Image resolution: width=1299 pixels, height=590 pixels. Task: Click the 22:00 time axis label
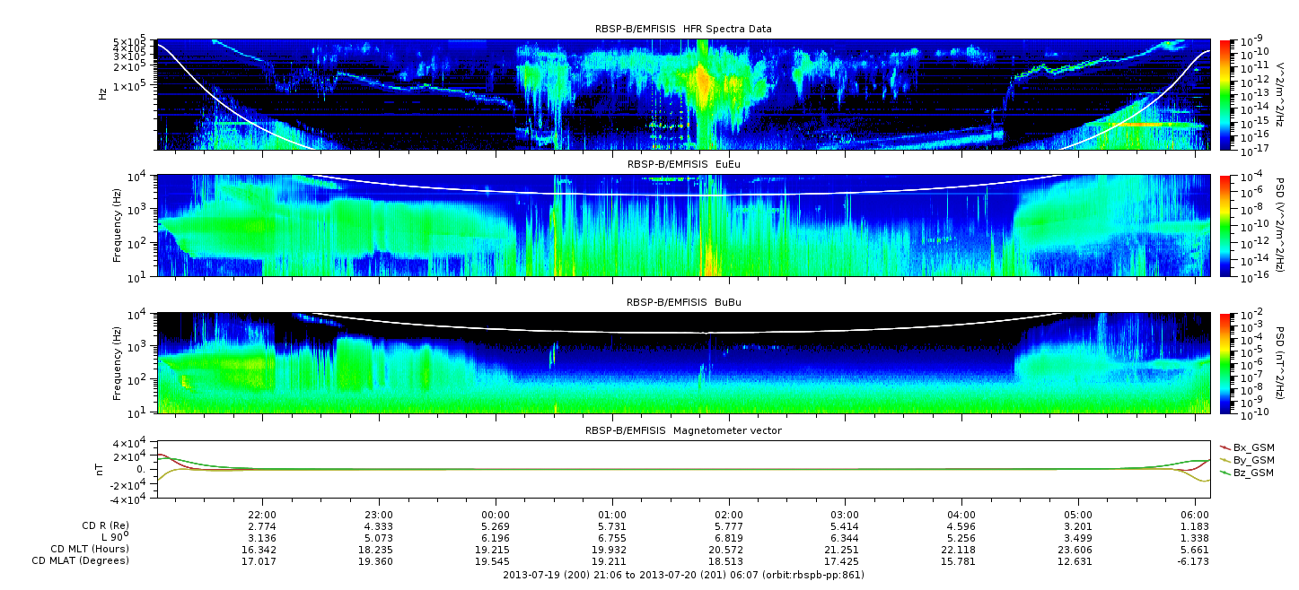point(262,515)
